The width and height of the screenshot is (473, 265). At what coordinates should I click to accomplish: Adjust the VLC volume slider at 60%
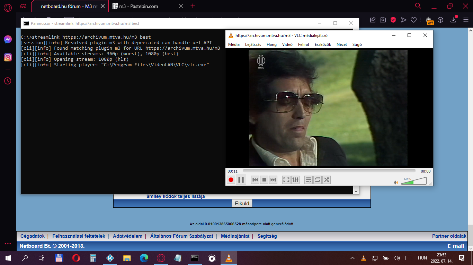pos(414,181)
